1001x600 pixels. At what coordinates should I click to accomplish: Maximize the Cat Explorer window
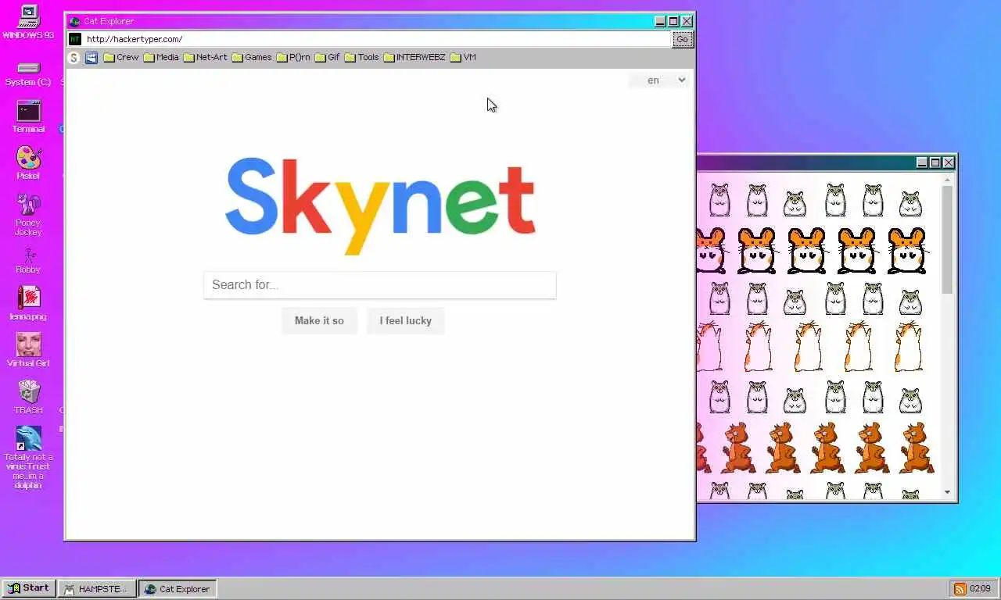pos(673,21)
